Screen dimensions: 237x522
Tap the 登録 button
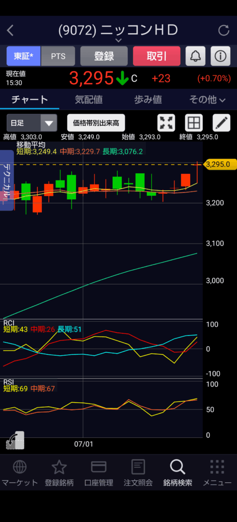click(x=104, y=56)
